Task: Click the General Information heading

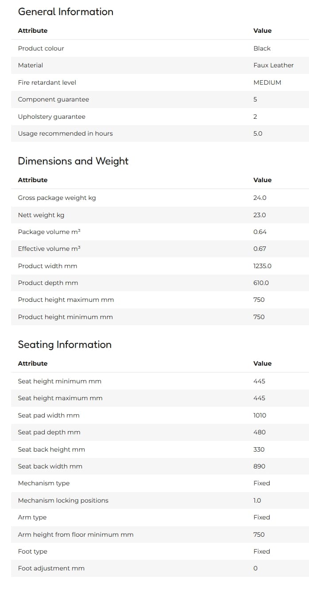Action: click(x=66, y=12)
